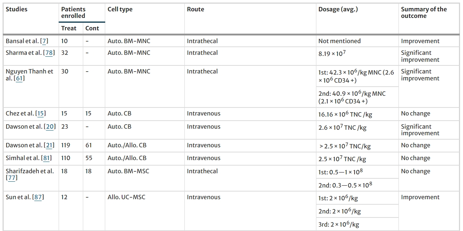This screenshot has height=231, width=463.
Task: Click the Studies column header
Action: [16, 10]
